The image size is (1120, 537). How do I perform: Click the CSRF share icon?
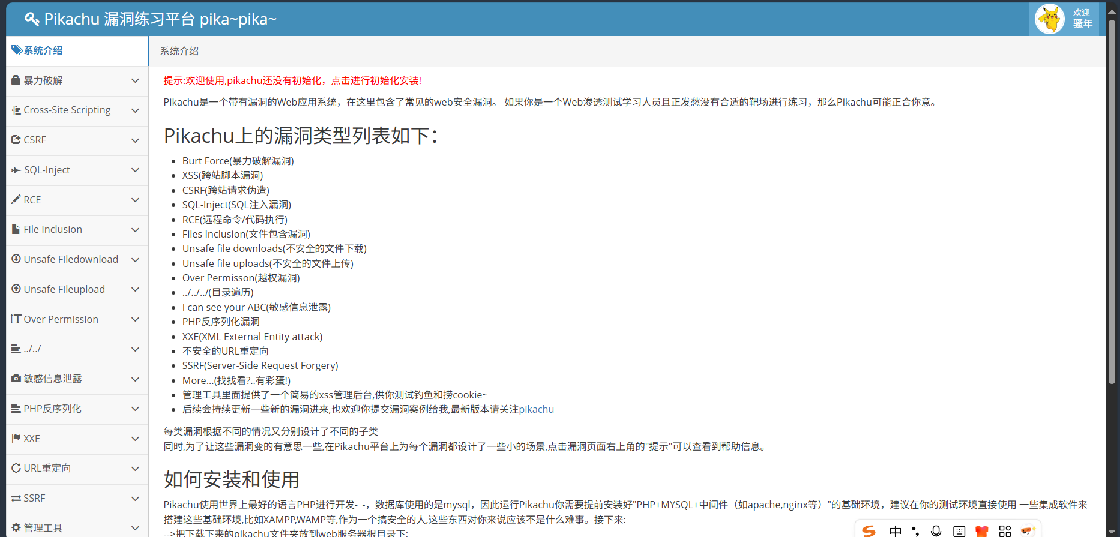pyautogui.click(x=16, y=140)
